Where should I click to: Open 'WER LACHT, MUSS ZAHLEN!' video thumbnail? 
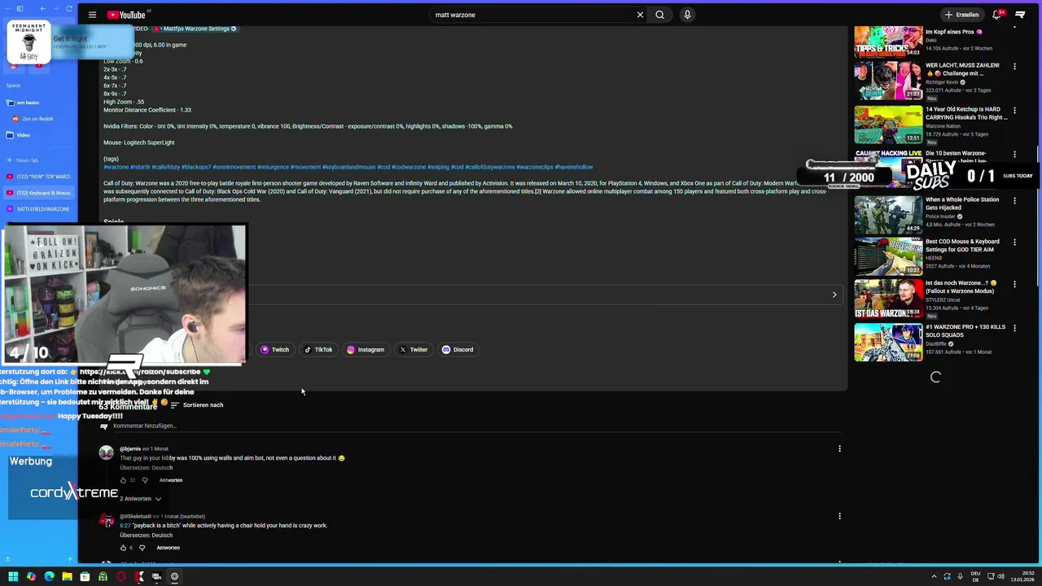coord(888,81)
